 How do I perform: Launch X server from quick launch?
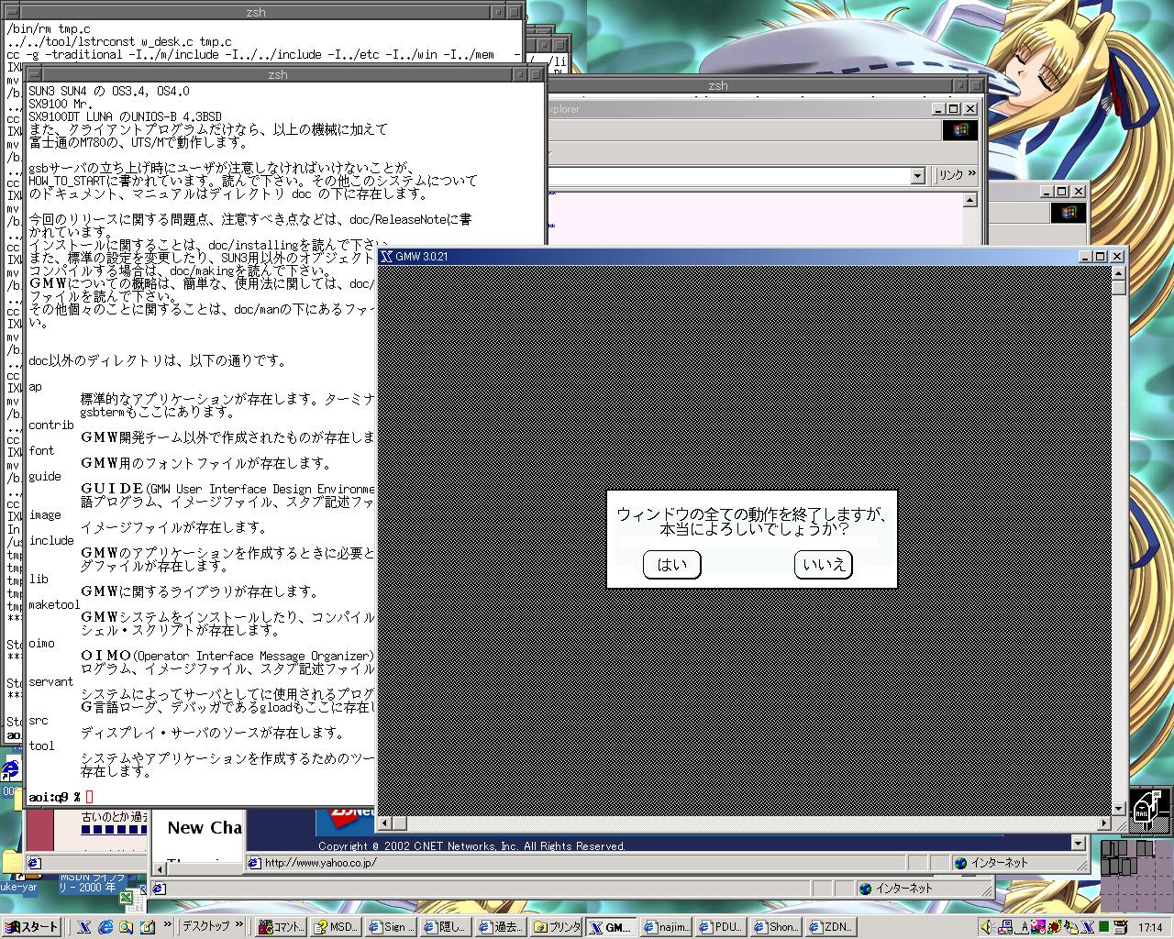tap(84, 927)
